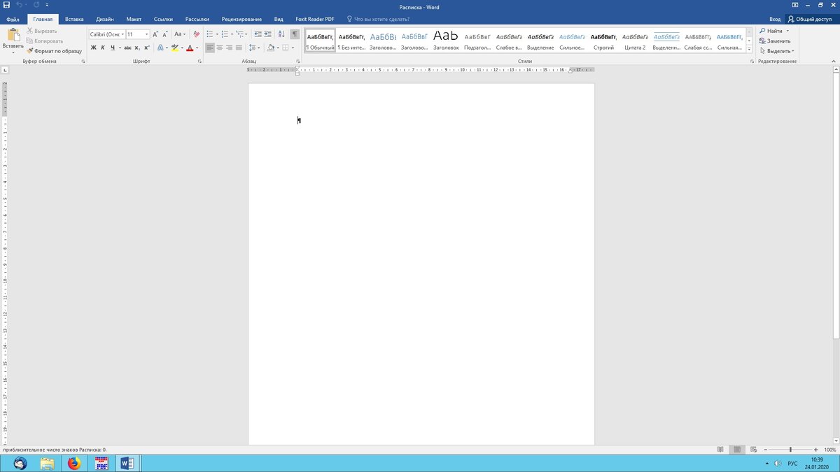Open Thunderbird from the taskbar
This screenshot has height=472, width=840.
click(20, 463)
